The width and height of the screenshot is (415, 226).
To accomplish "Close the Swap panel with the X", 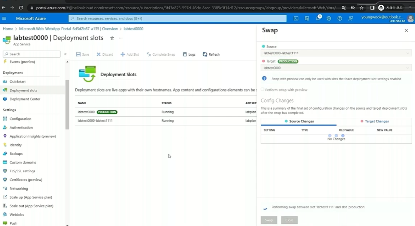I will 406,31.
